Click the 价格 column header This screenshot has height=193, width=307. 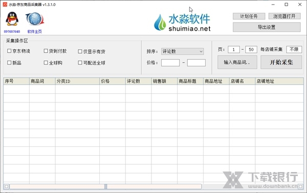click(113, 81)
